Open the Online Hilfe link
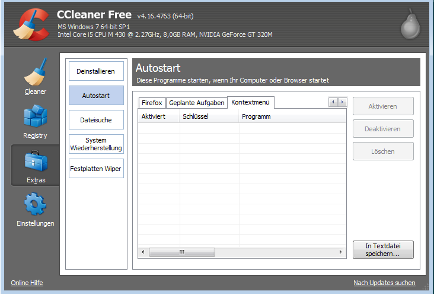 coord(27,283)
